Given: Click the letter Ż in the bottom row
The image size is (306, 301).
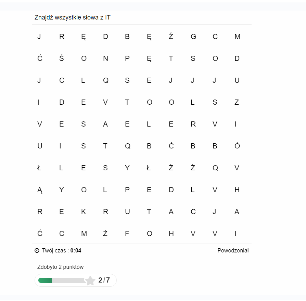Looking at the screenshot, I should pos(105,233).
